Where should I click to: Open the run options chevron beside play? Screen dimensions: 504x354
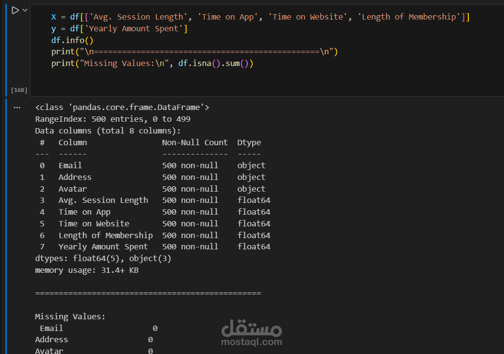(x=25, y=10)
